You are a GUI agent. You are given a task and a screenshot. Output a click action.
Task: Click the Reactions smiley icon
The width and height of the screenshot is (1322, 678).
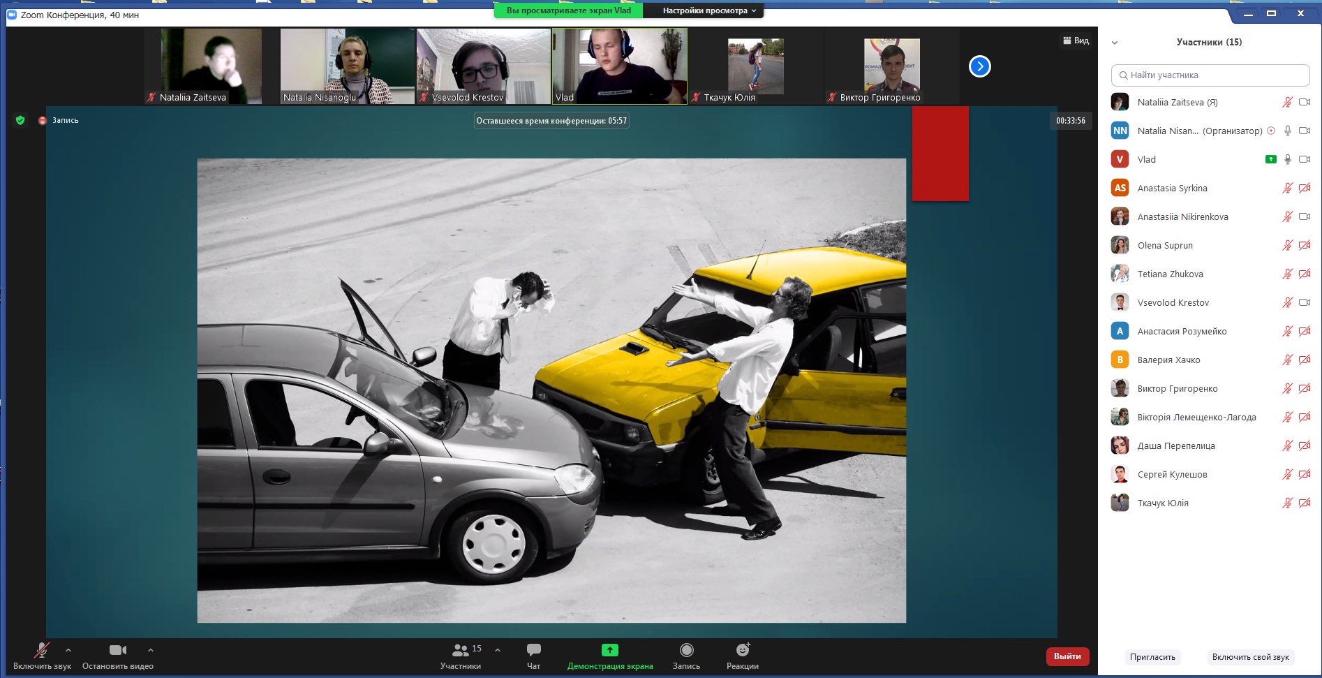(x=742, y=650)
